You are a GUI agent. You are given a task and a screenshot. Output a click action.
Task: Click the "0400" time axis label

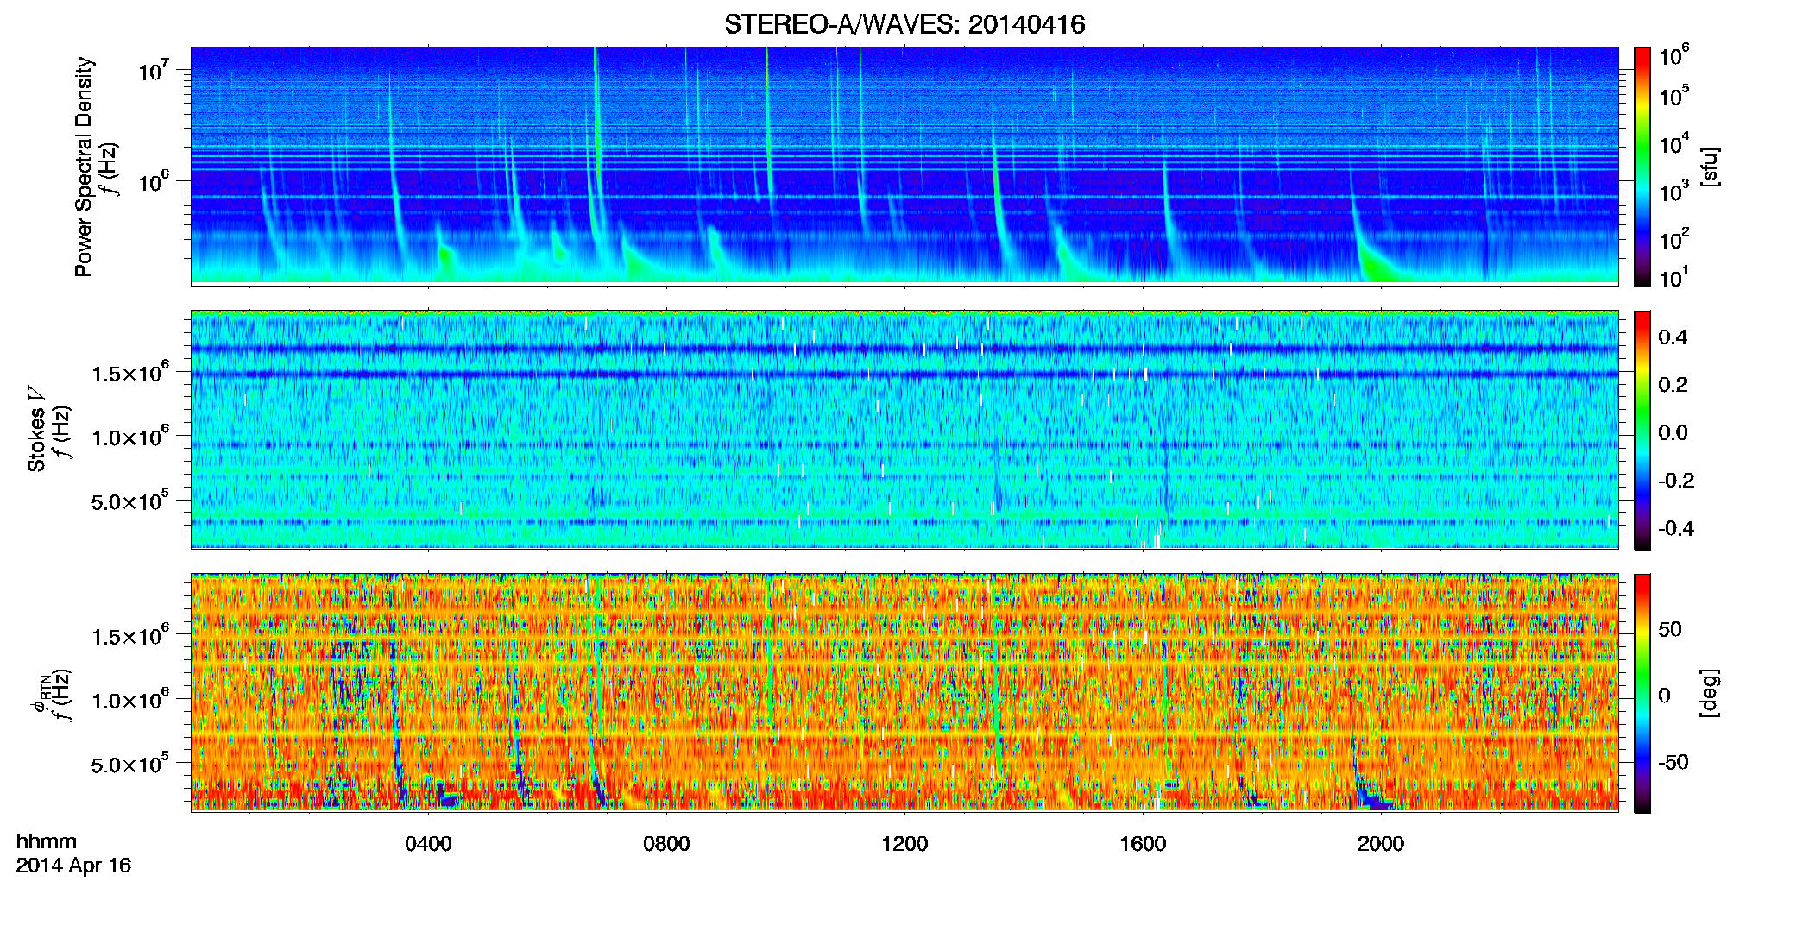click(428, 844)
